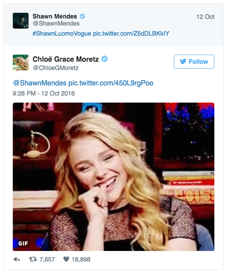The image size is (228, 273).
Task: Click the 12 Oct date on Shawn's tweet
Action: (x=206, y=17)
